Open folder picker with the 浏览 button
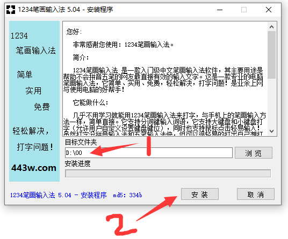The height and width of the screenshot is (239, 288). (x=254, y=153)
